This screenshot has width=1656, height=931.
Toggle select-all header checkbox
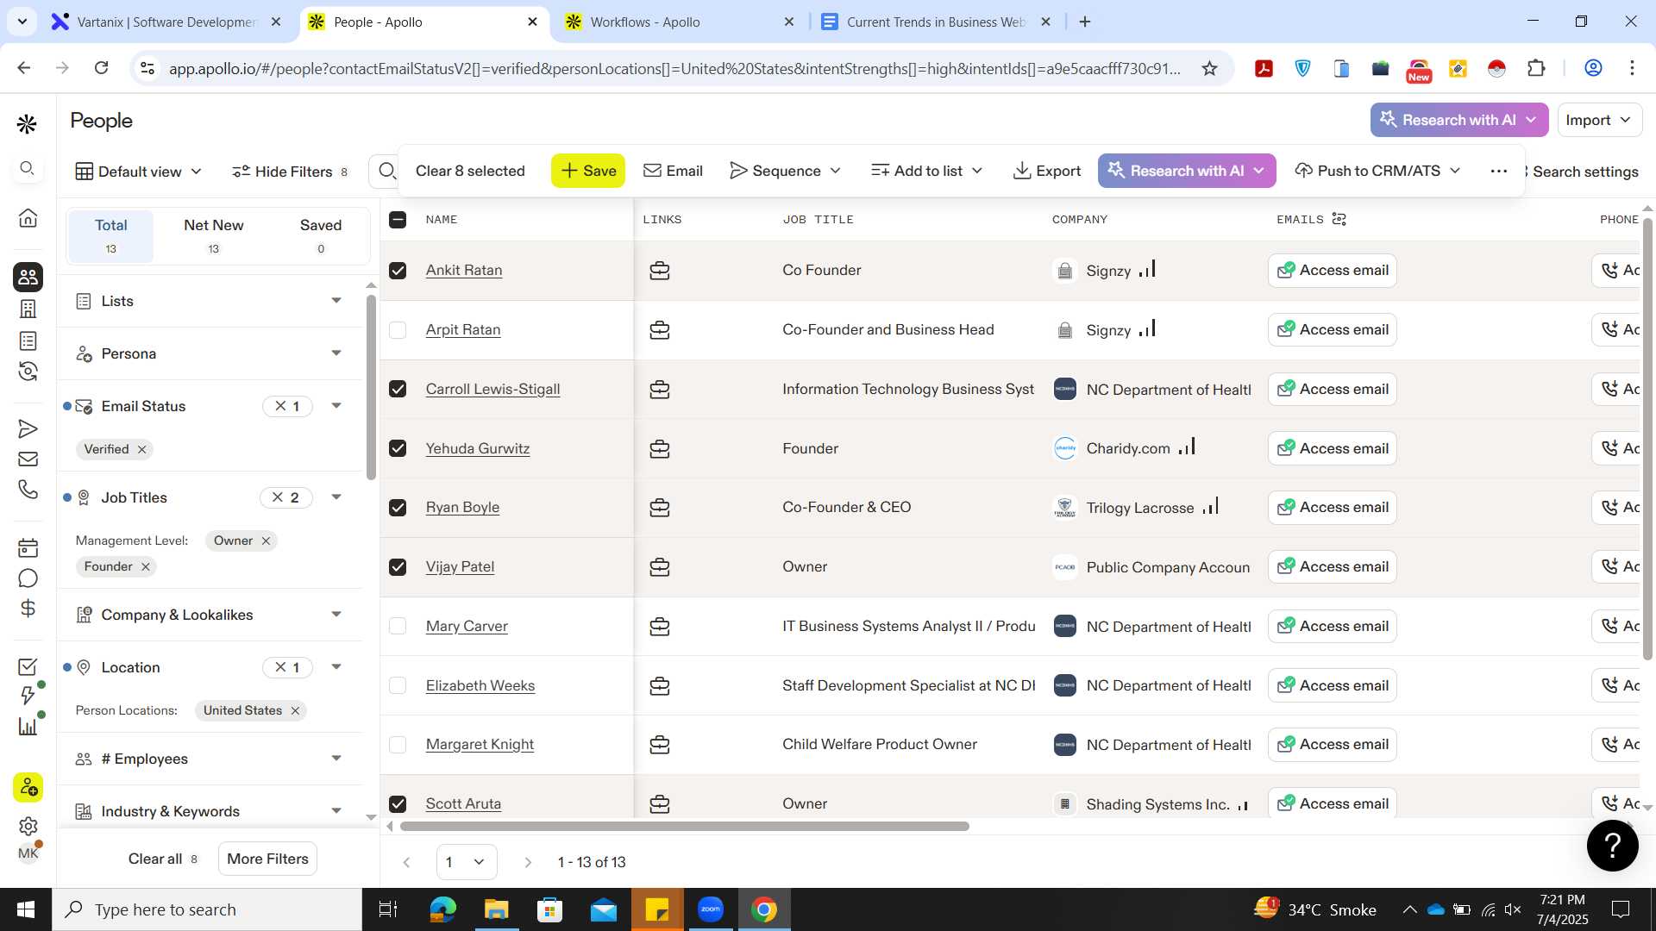(398, 220)
